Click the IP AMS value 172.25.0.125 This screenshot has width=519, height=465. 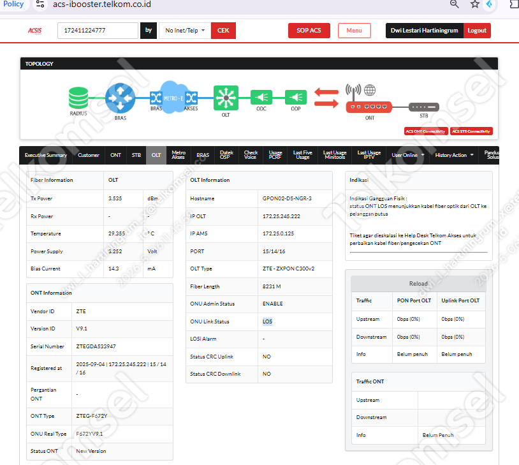[279, 233]
